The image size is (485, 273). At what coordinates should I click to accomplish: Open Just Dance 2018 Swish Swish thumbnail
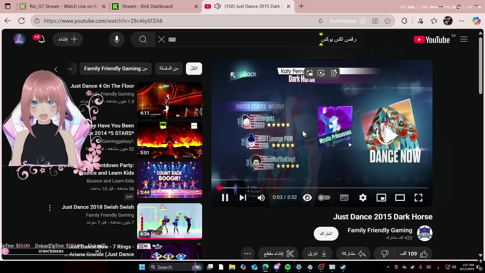(169, 221)
